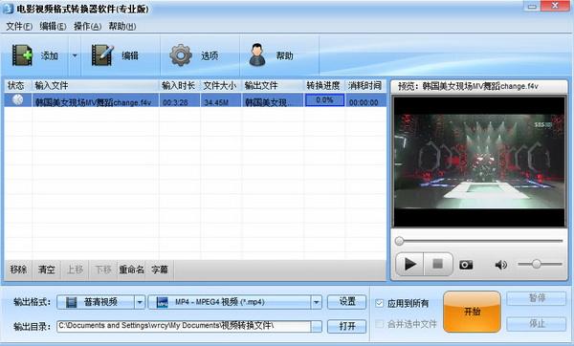The image size is (574, 346).
Task: Click the status icon of the change.f4v row
Action: 17,99
